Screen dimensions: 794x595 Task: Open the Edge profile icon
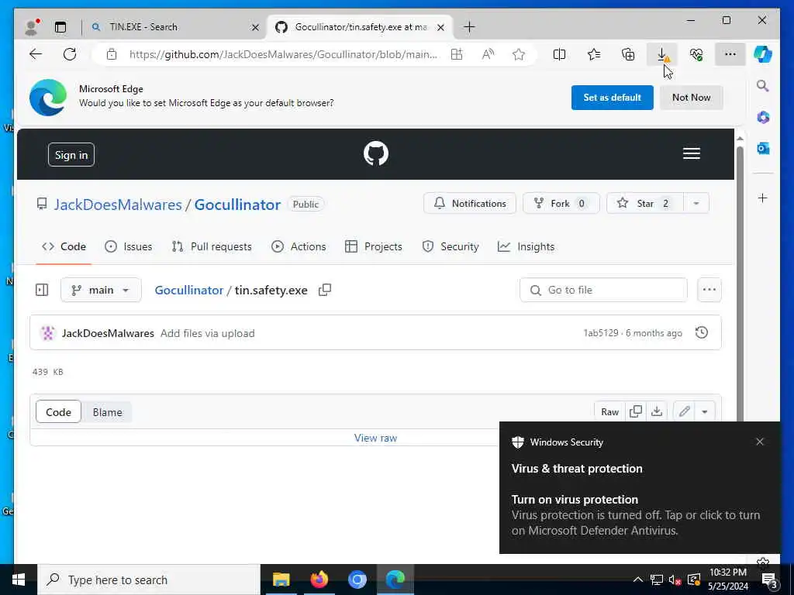click(x=31, y=27)
